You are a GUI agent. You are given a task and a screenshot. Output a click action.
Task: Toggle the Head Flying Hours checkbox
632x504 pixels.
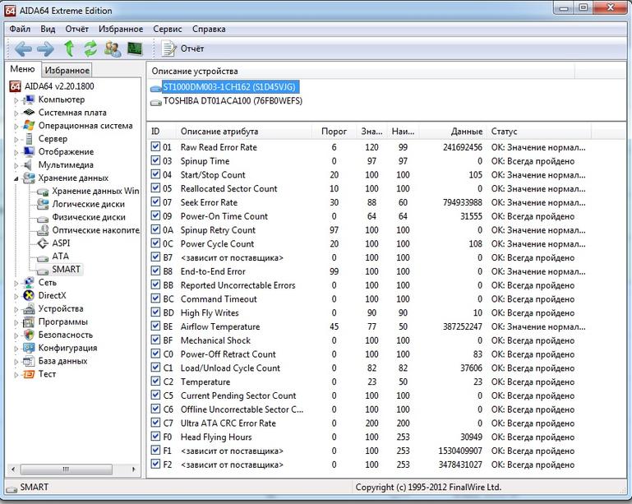click(x=155, y=437)
